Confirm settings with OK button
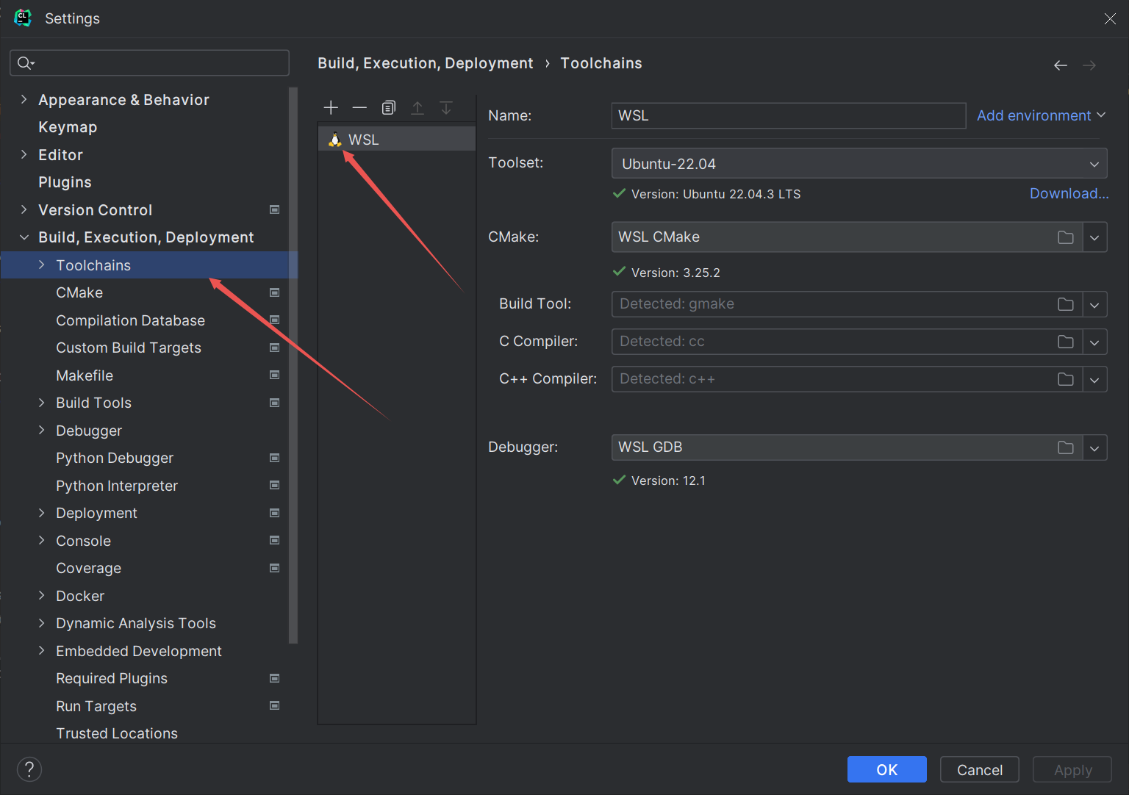Viewport: 1129px width, 795px height. (886, 769)
